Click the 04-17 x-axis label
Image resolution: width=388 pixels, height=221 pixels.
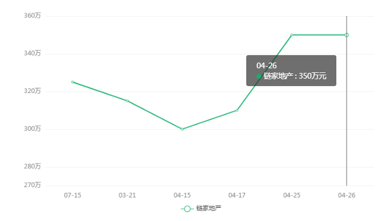(237, 195)
